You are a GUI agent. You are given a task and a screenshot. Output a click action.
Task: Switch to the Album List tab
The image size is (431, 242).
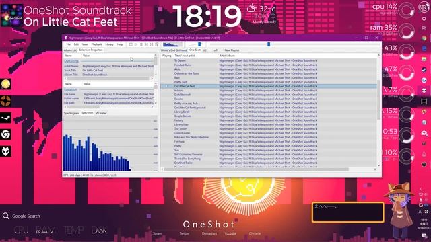(x=70, y=50)
